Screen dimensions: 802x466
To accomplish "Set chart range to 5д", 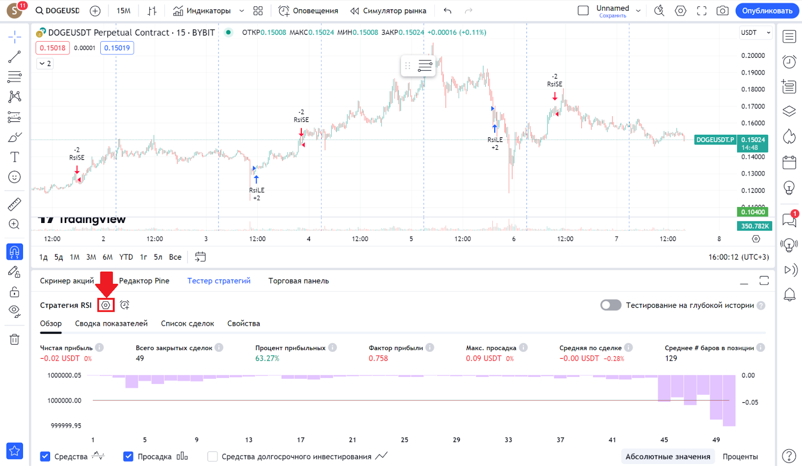I will [x=59, y=257].
